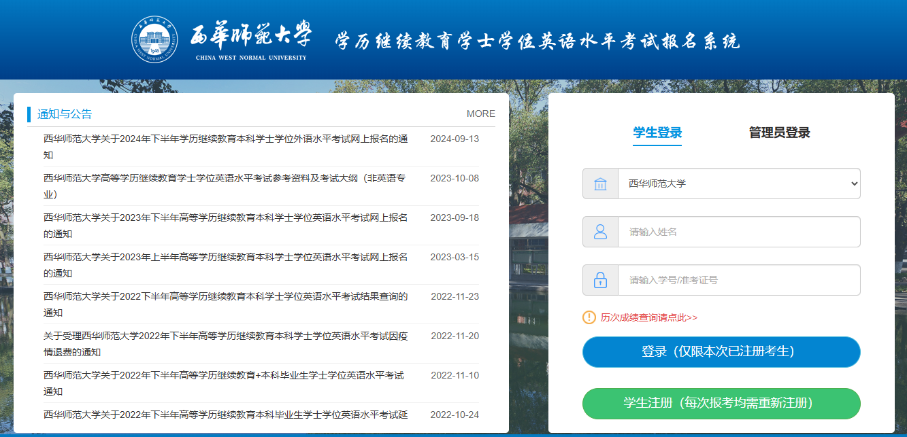907x437 pixels.
Task: Open the 历次成绩查询请点此>> link
Action: 649,317
